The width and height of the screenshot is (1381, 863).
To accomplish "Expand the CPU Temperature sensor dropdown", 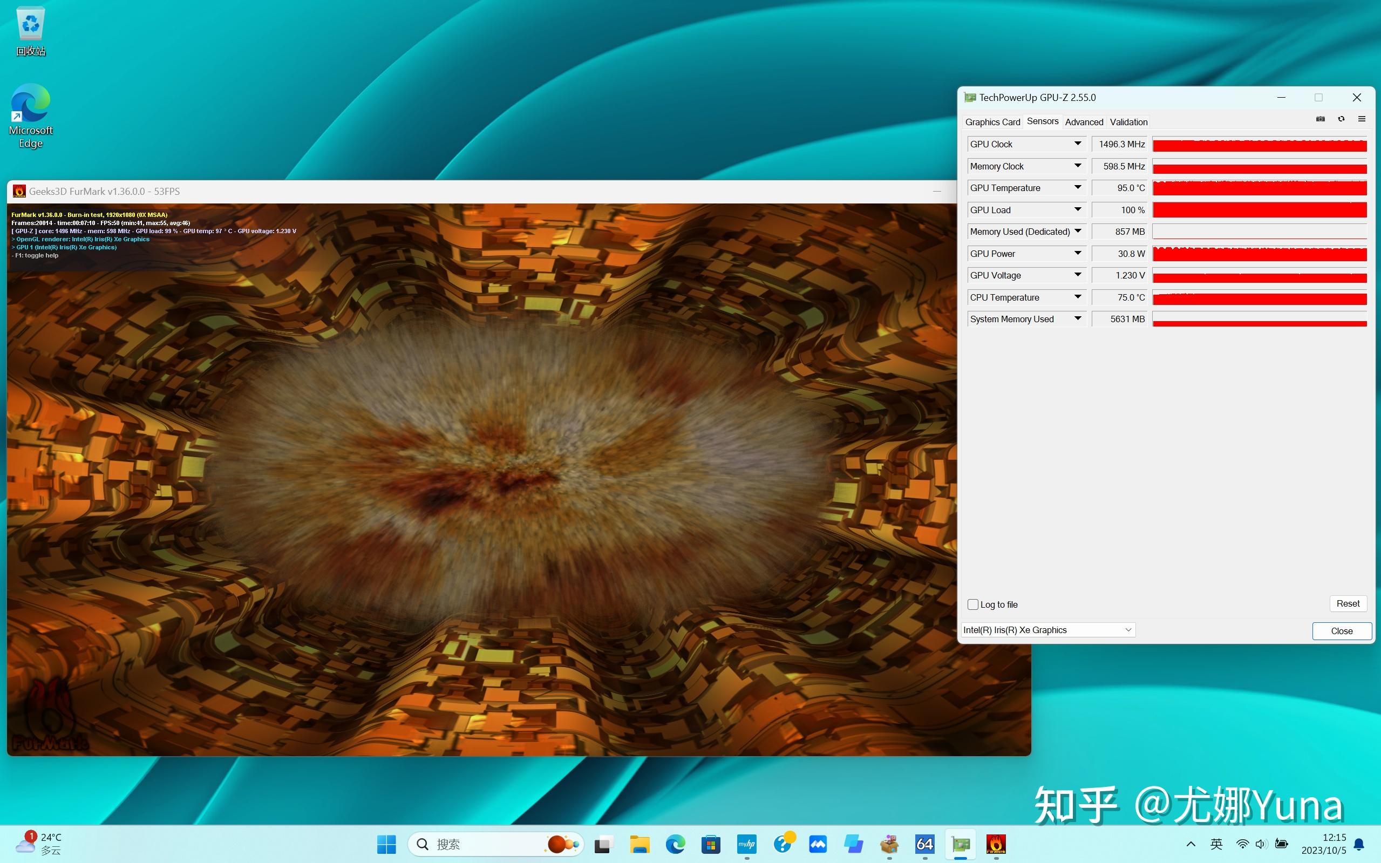I will pos(1077,297).
